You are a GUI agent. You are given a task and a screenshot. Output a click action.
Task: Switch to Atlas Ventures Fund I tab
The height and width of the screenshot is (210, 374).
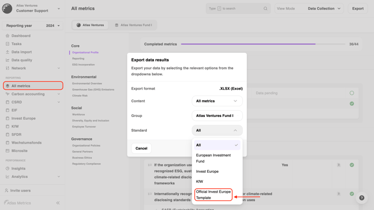pyautogui.click(x=133, y=25)
